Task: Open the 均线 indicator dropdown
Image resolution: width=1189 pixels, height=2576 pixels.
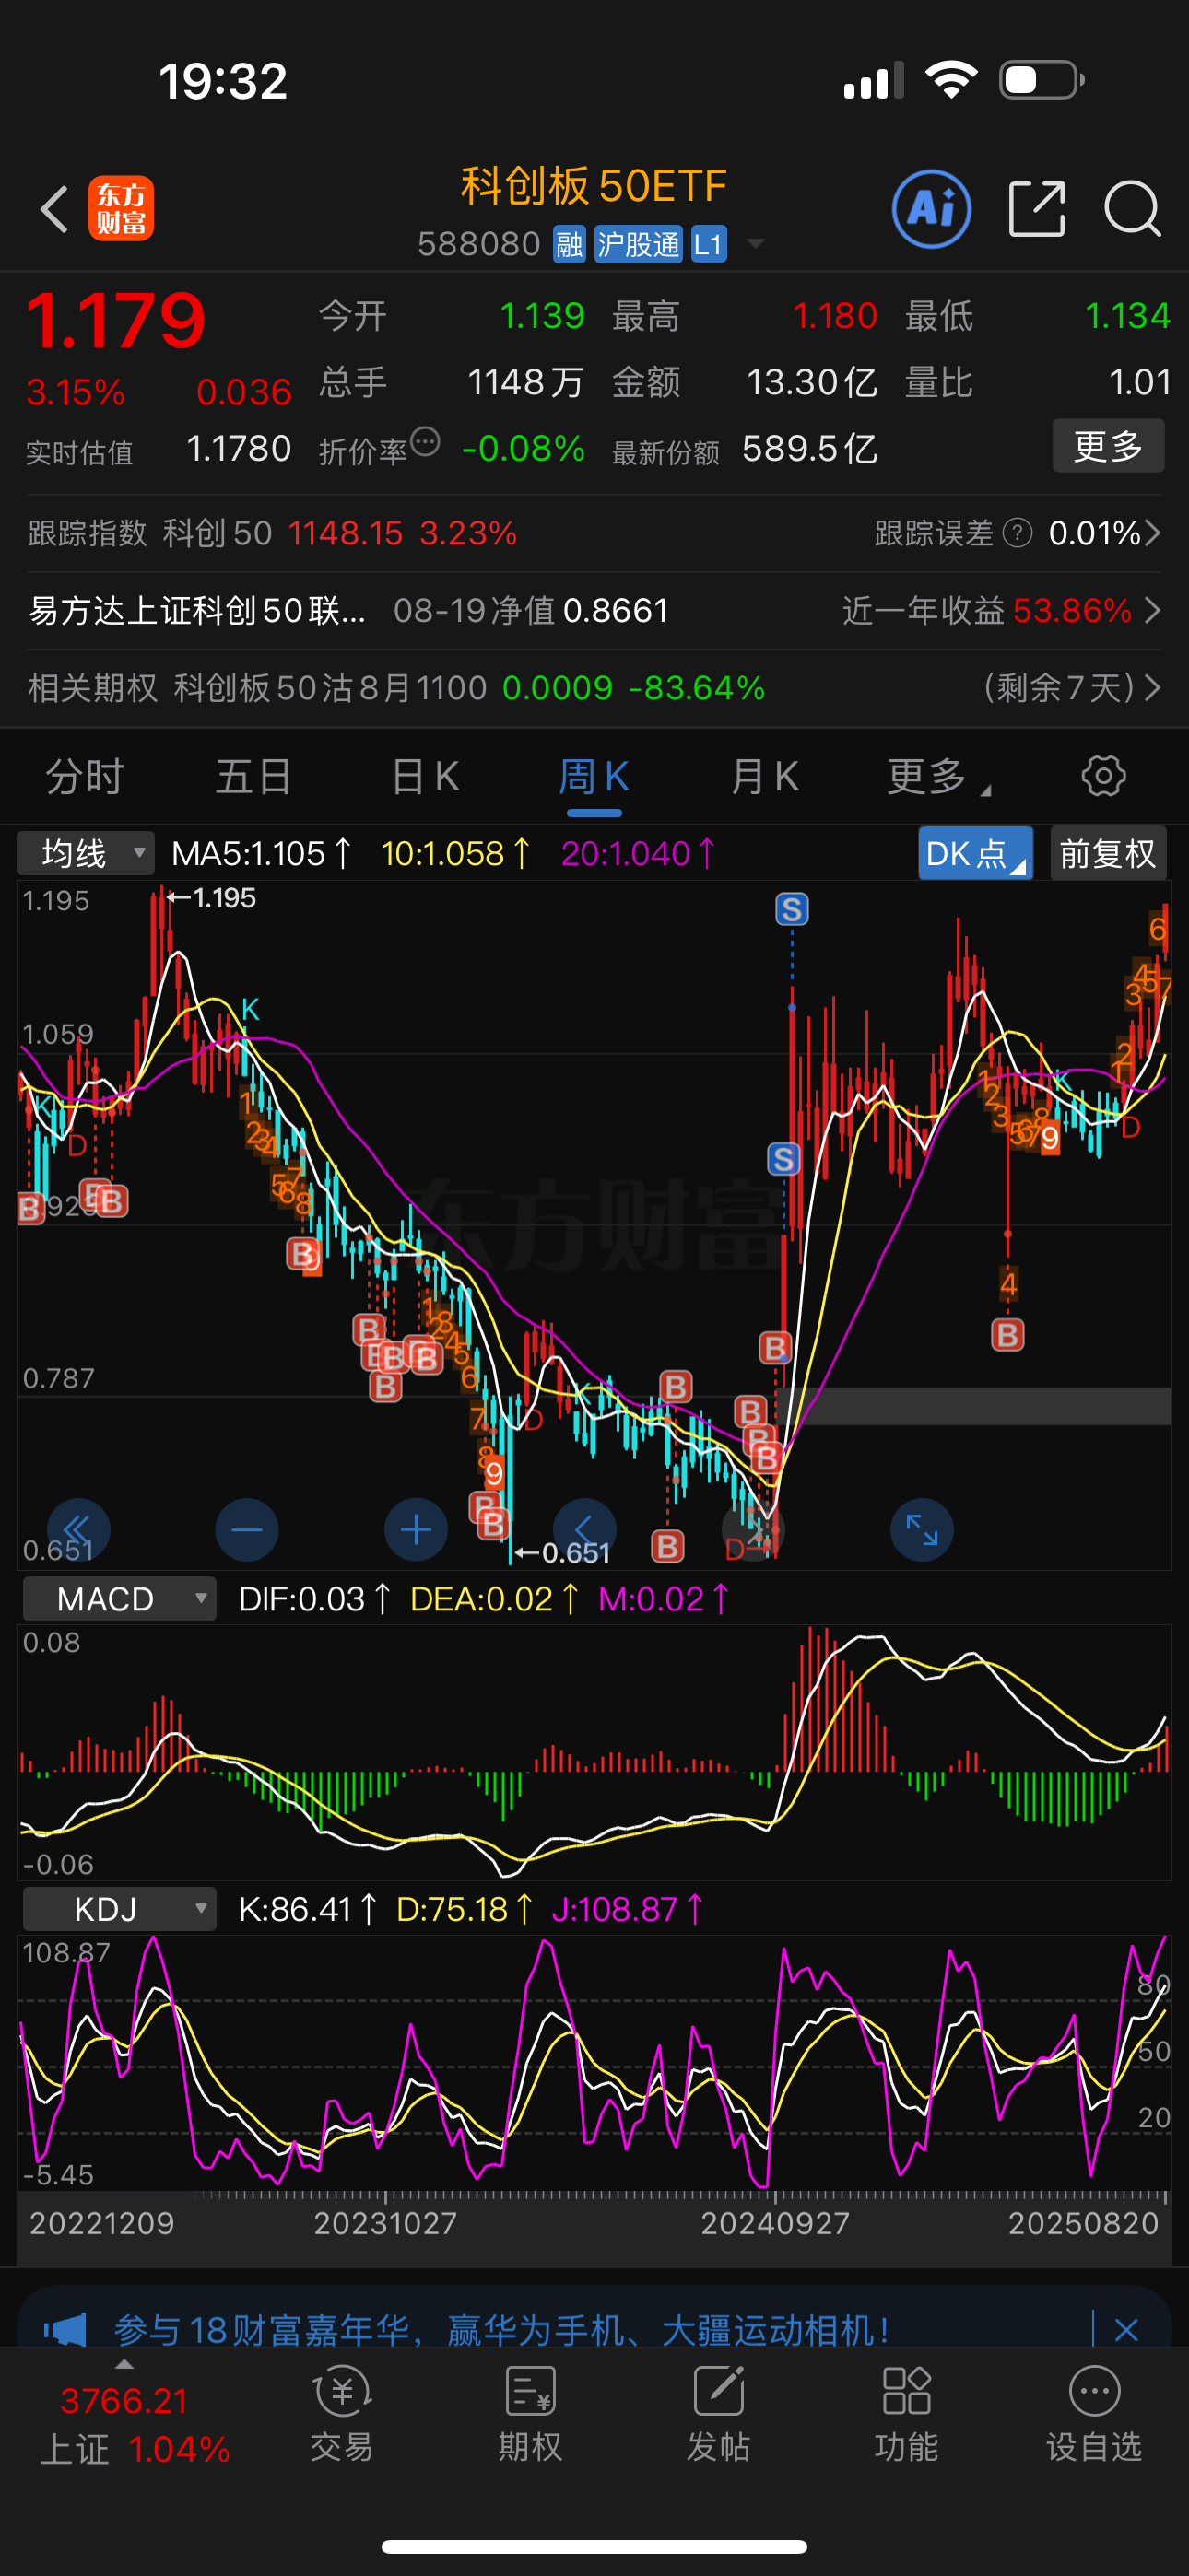Action: [86, 854]
